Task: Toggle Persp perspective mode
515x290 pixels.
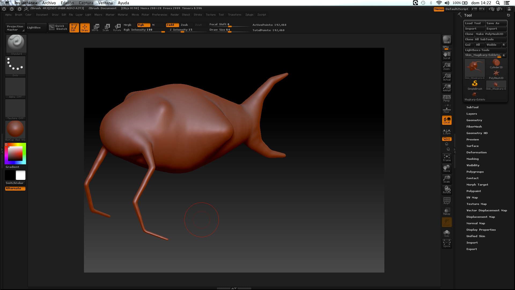Action: (x=447, y=98)
